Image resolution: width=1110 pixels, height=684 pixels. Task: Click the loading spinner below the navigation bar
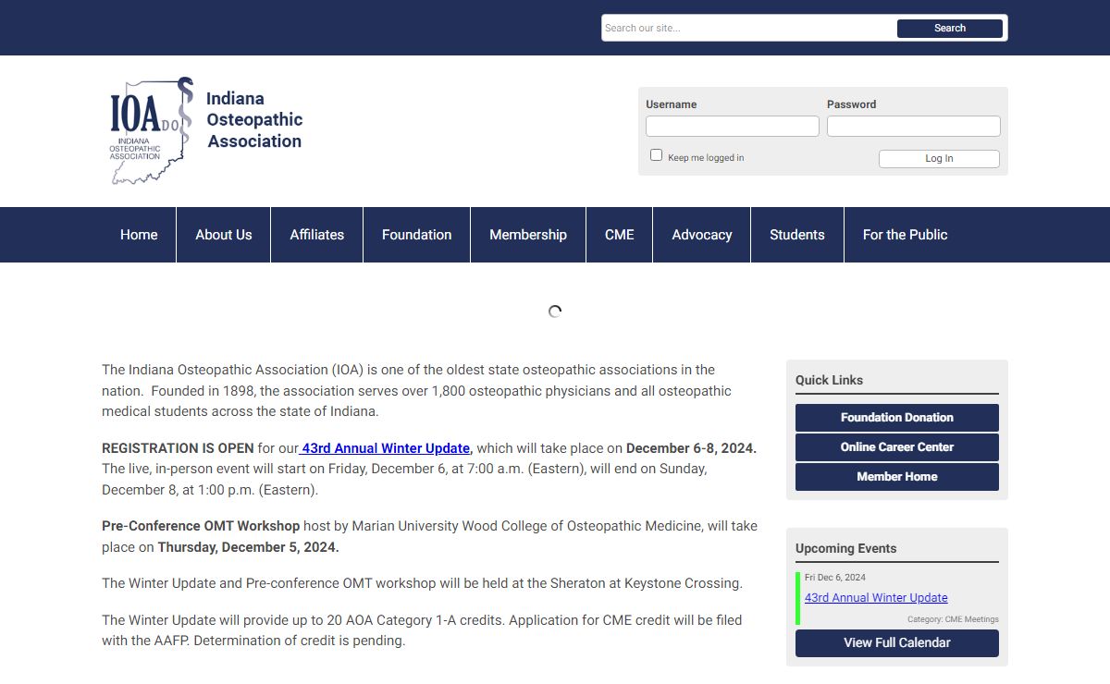[555, 311]
